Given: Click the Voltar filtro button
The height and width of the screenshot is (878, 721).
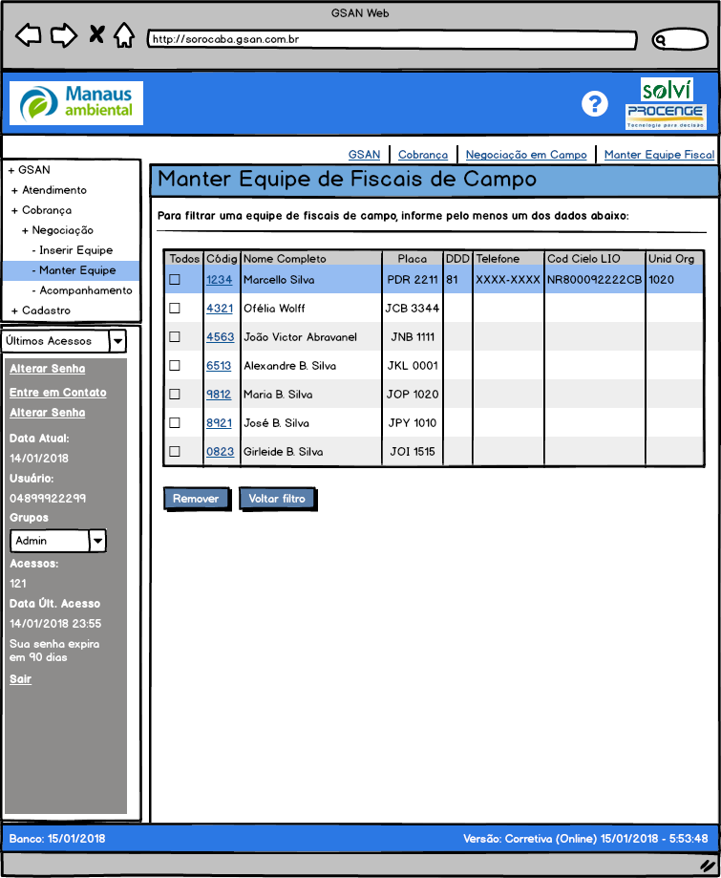Looking at the screenshot, I should click(x=276, y=499).
